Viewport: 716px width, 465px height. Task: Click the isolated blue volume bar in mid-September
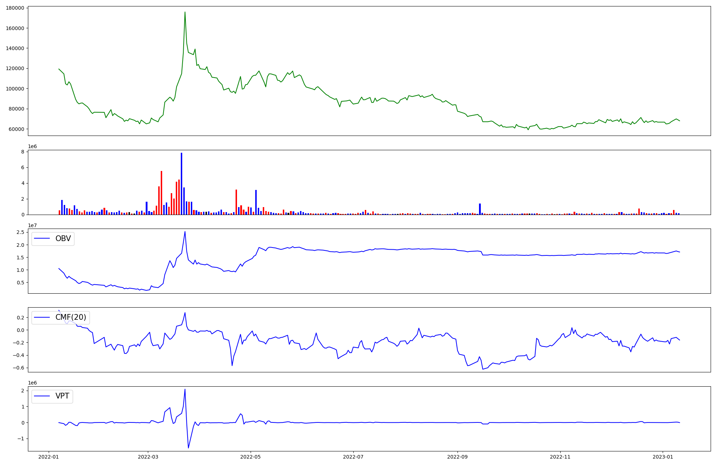[x=480, y=209]
